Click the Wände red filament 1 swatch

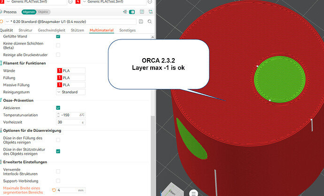[x=60, y=70]
